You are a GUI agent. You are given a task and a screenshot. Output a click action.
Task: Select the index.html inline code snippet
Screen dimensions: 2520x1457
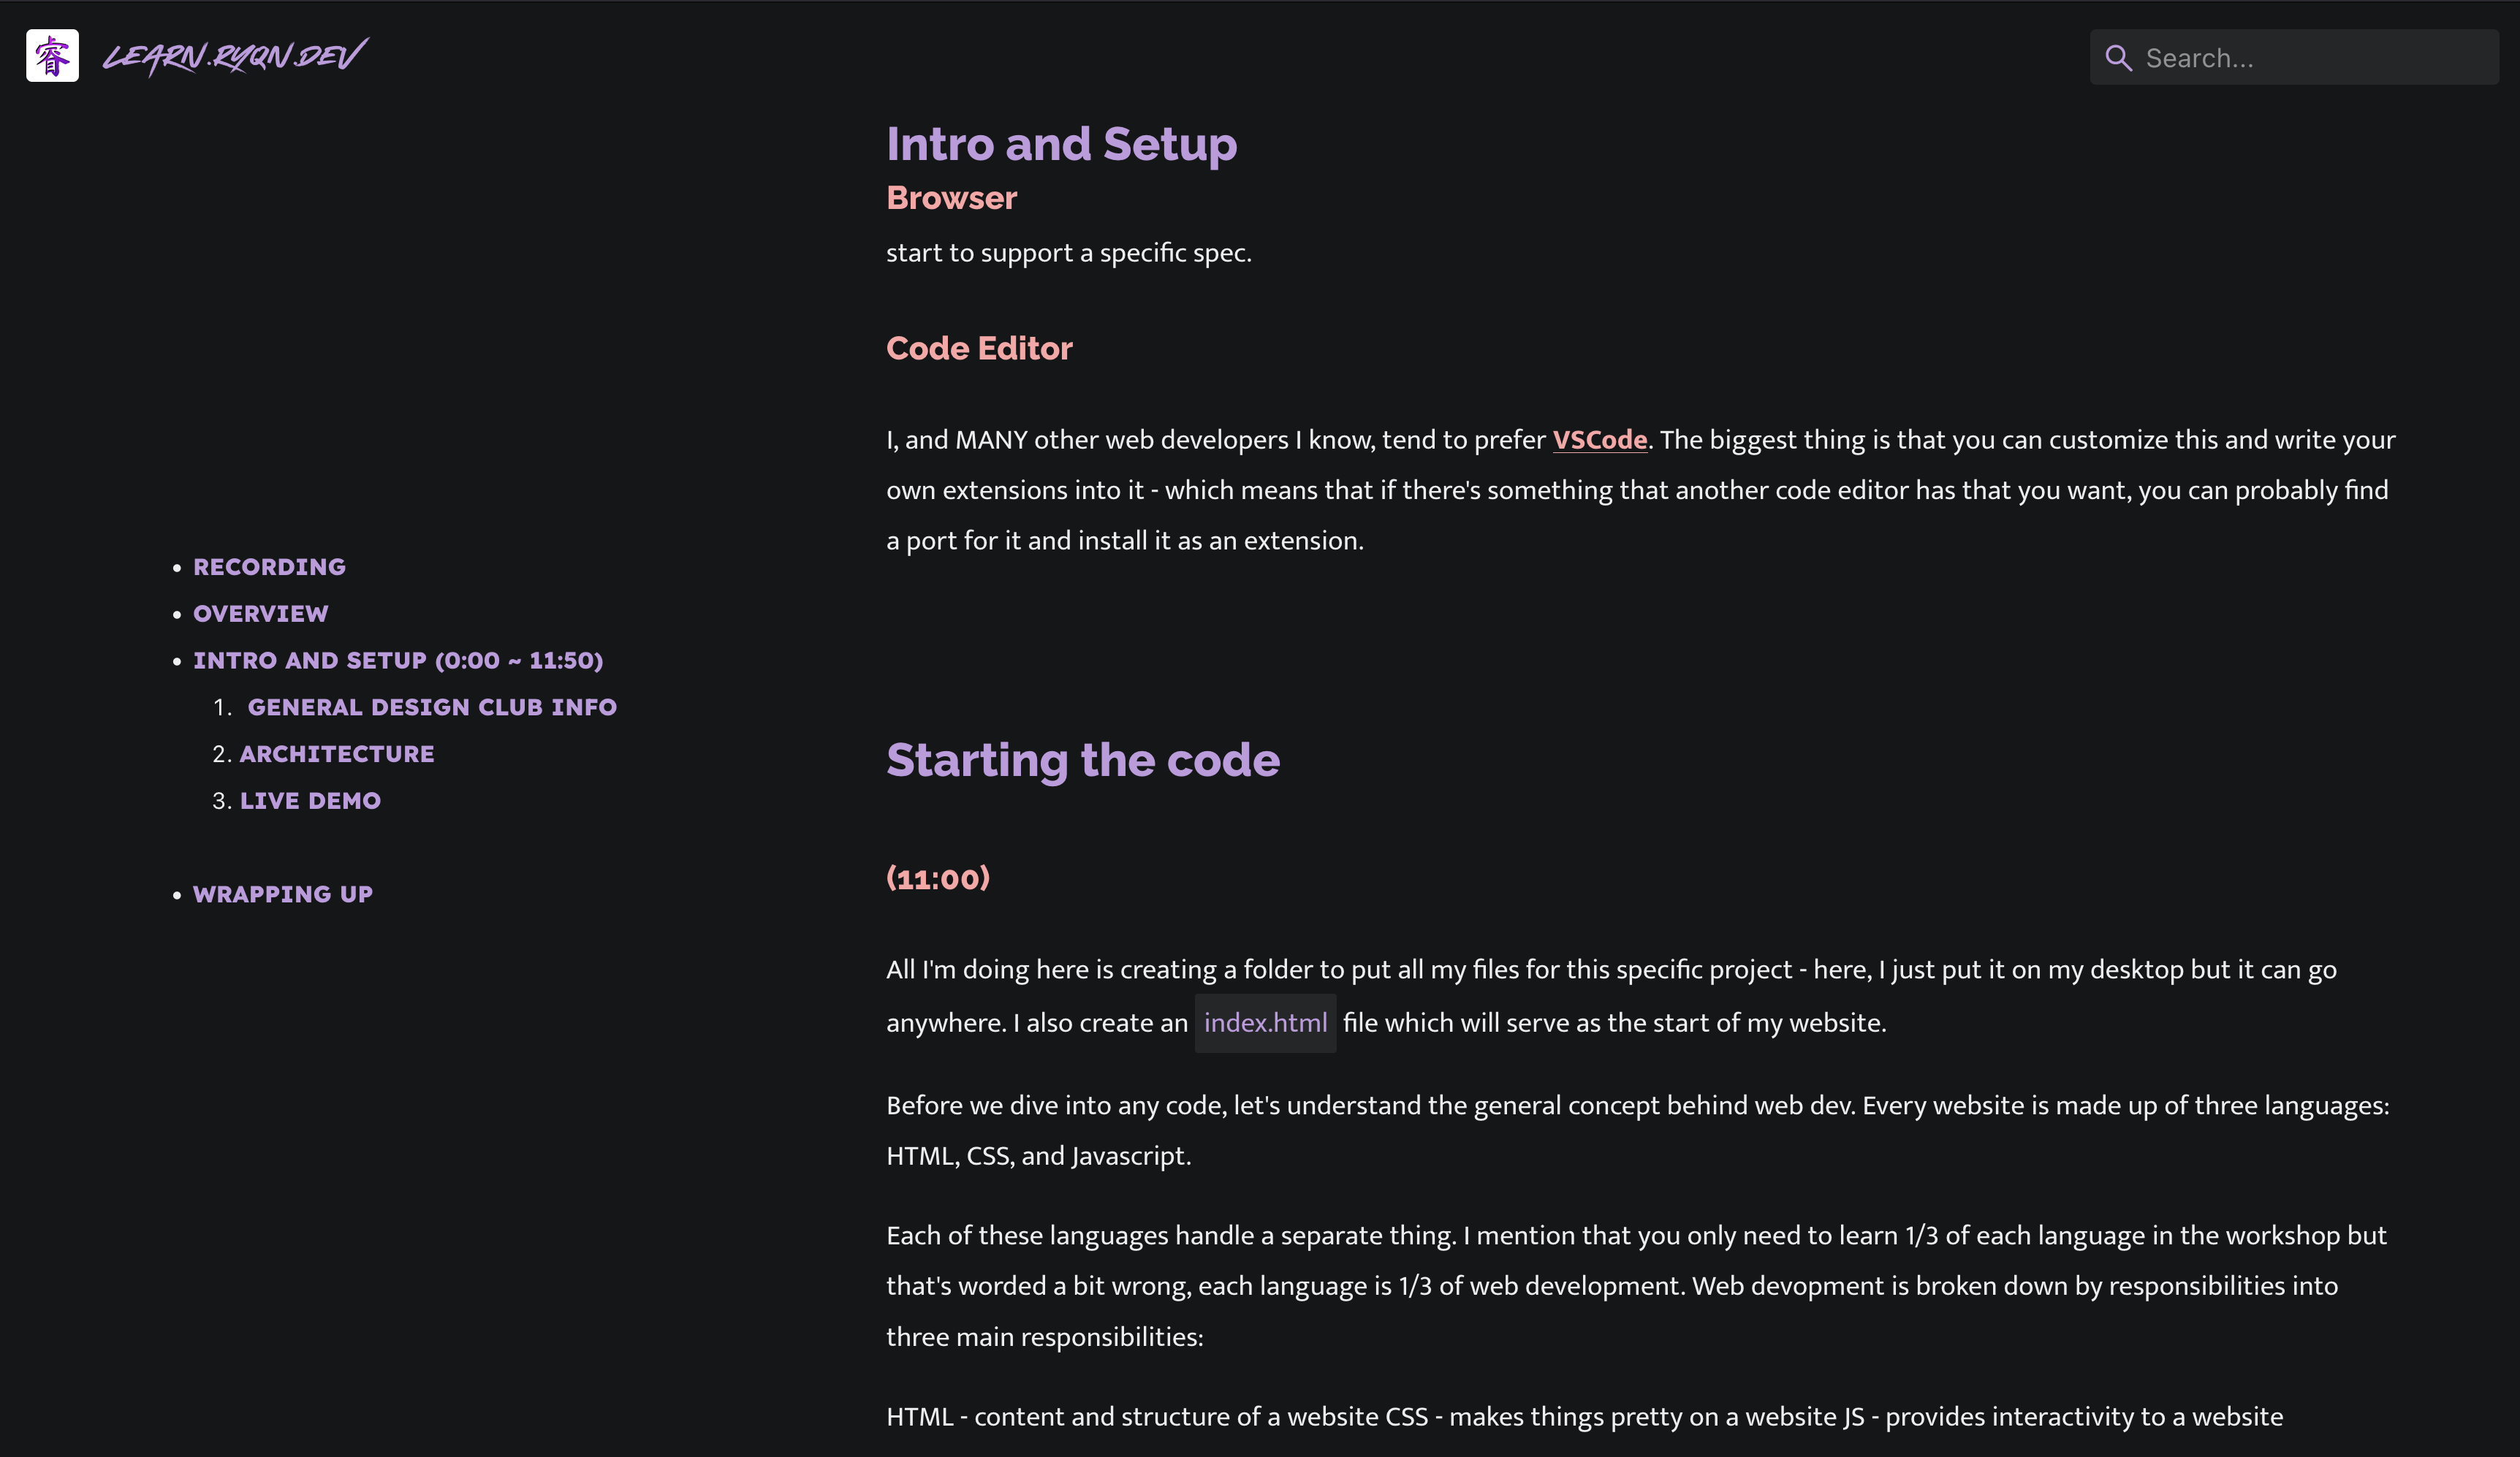point(1265,1022)
